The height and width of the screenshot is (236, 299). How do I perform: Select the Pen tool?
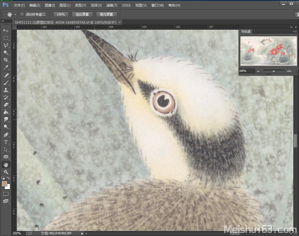tap(6, 135)
